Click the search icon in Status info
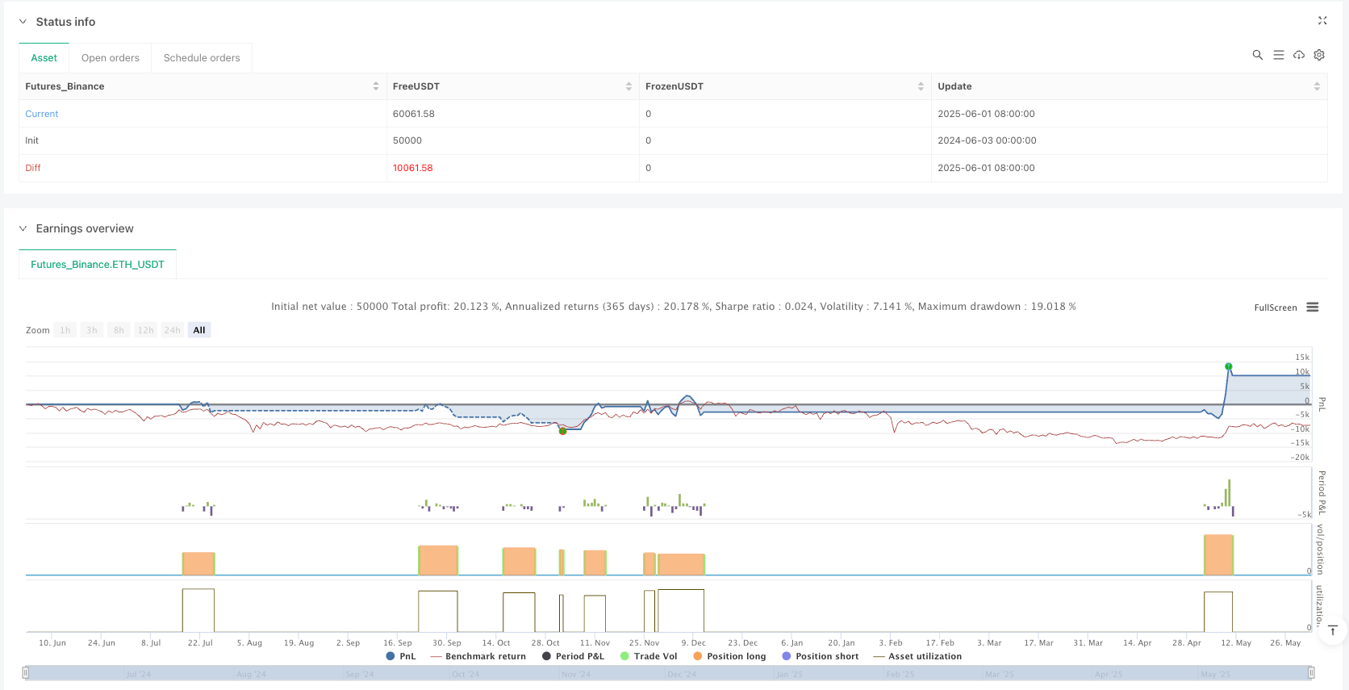Screen dimensions: 1349x690 pyautogui.click(x=1257, y=55)
